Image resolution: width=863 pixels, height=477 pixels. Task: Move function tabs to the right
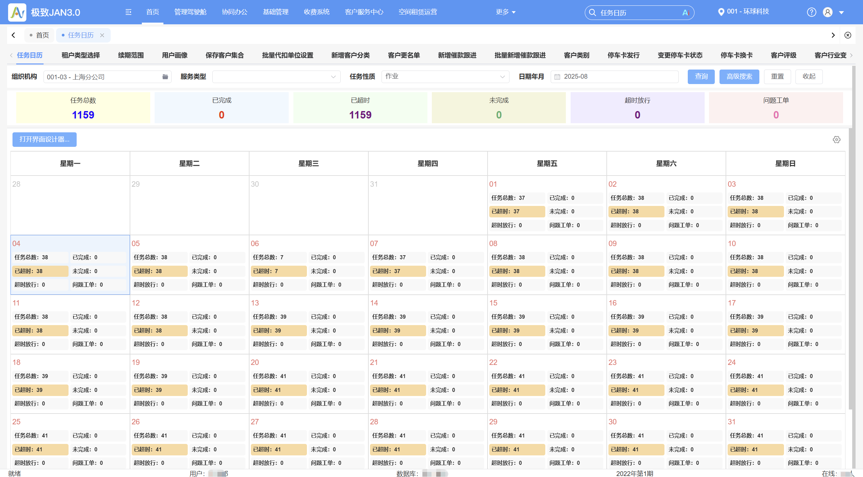[x=851, y=55]
